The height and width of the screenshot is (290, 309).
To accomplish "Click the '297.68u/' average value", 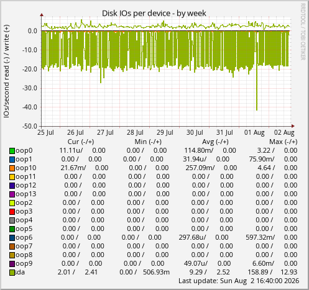I will pyautogui.click(x=193, y=237).
